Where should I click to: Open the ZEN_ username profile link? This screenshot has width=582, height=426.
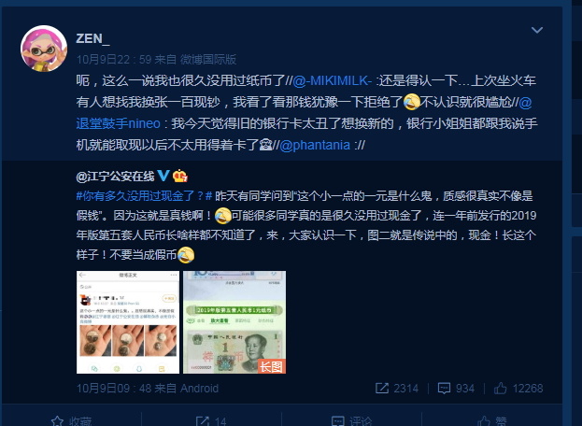(92, 38)
